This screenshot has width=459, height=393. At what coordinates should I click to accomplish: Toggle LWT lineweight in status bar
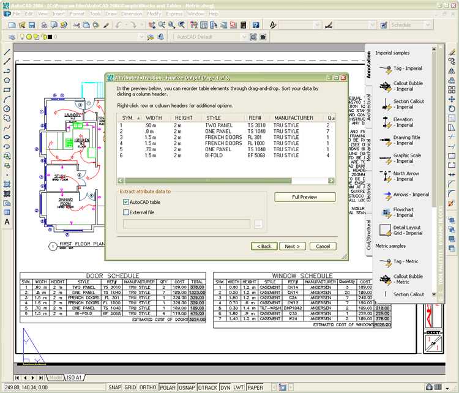pyautogui.click(x=239, y=387)
